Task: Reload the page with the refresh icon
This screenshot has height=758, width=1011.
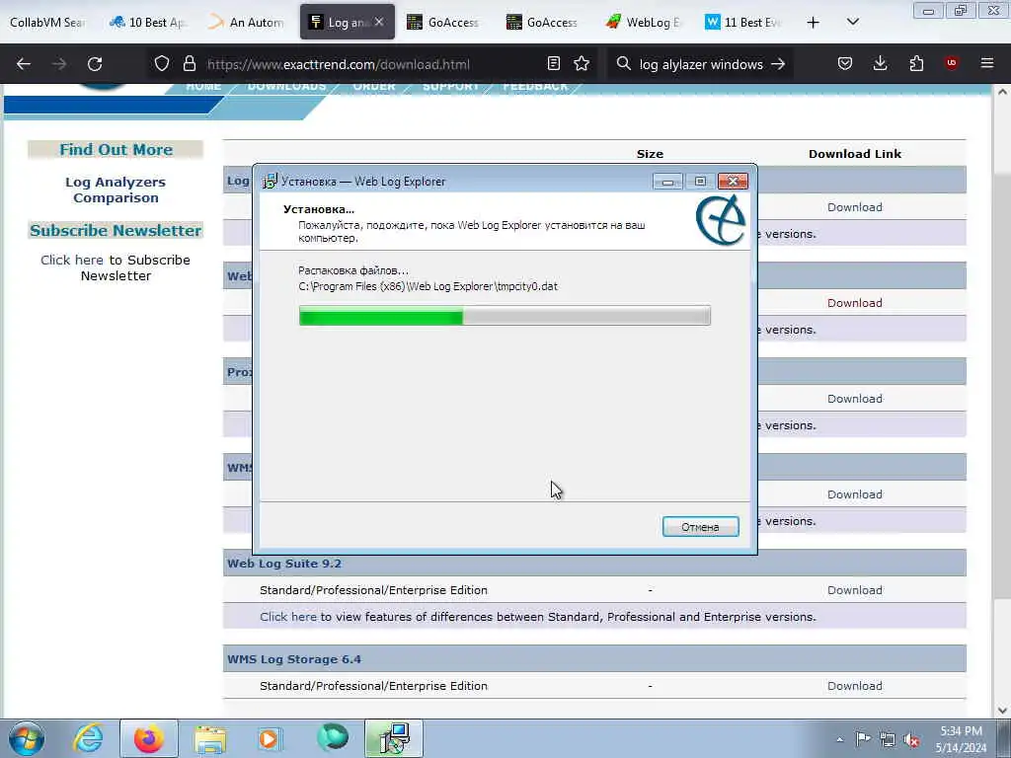Action: point(95,64)
